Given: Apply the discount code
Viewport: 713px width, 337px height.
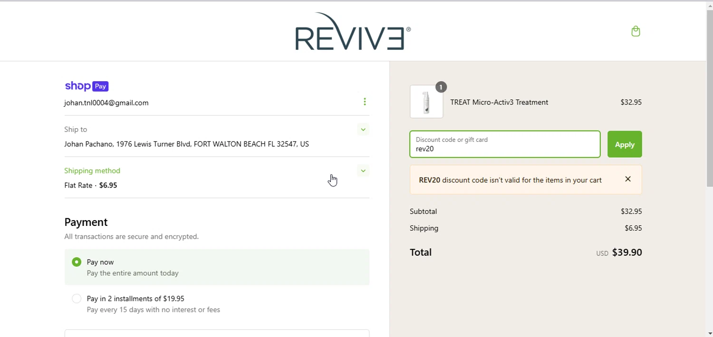Looking at the screenshot, I should [625, 144].
